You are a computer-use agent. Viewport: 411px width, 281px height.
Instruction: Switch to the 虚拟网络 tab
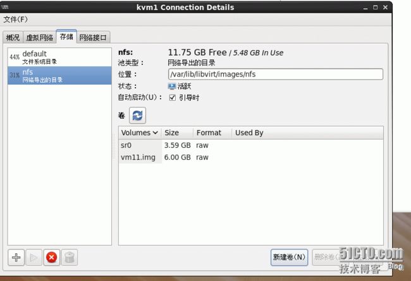(x=40, y=37)
